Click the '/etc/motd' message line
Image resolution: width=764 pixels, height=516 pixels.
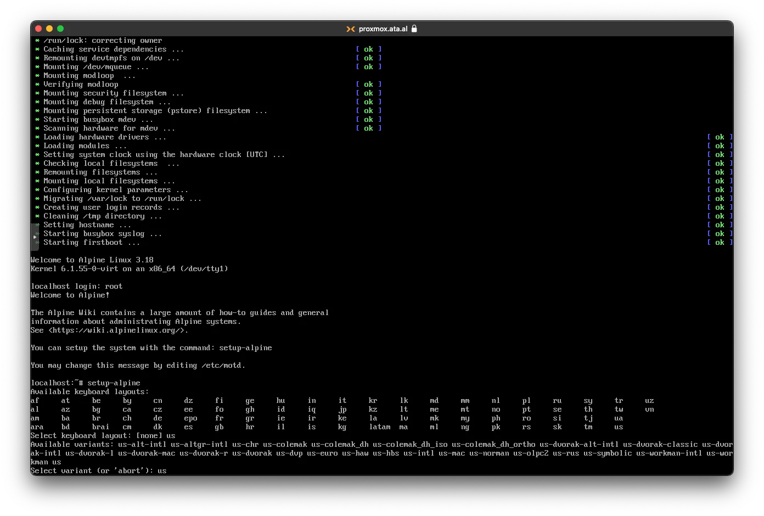tap(138, 366)
